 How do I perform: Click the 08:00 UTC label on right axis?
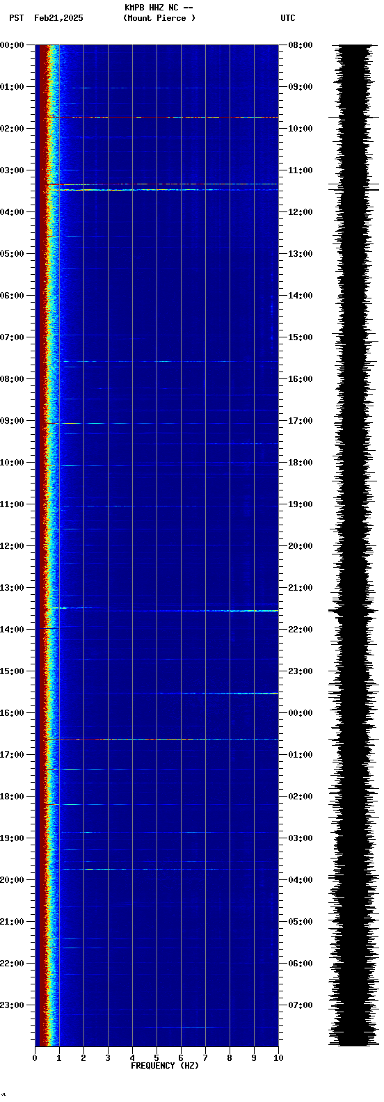[301, 45]
